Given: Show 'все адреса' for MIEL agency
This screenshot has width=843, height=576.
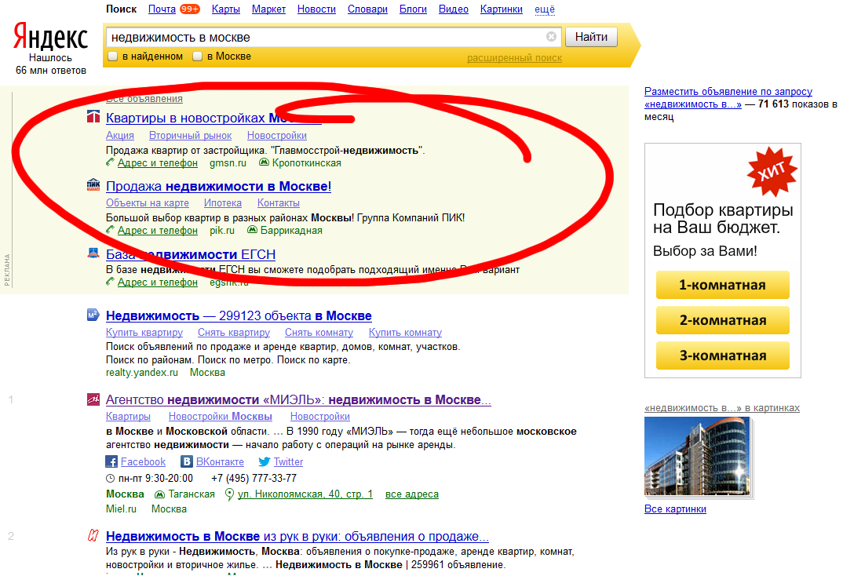Looking at the screenshot, I should coord(412,494).
